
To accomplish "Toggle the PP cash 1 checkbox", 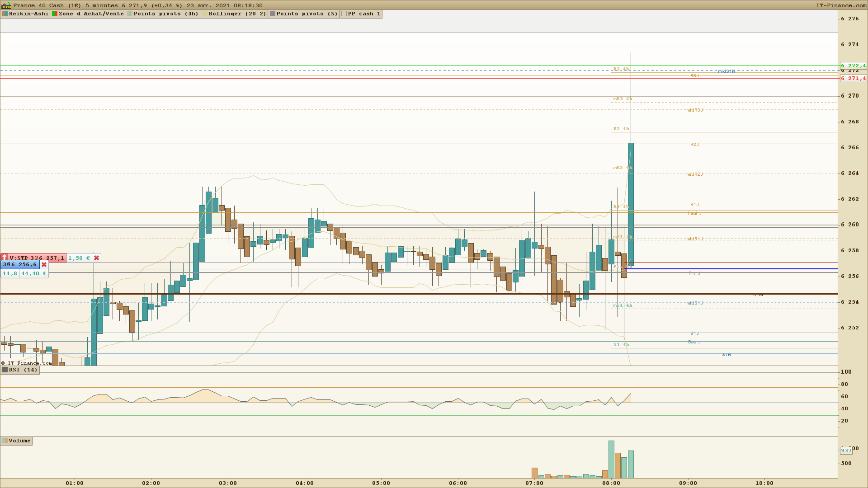I will pyautogui.click(x=344, y=14).
